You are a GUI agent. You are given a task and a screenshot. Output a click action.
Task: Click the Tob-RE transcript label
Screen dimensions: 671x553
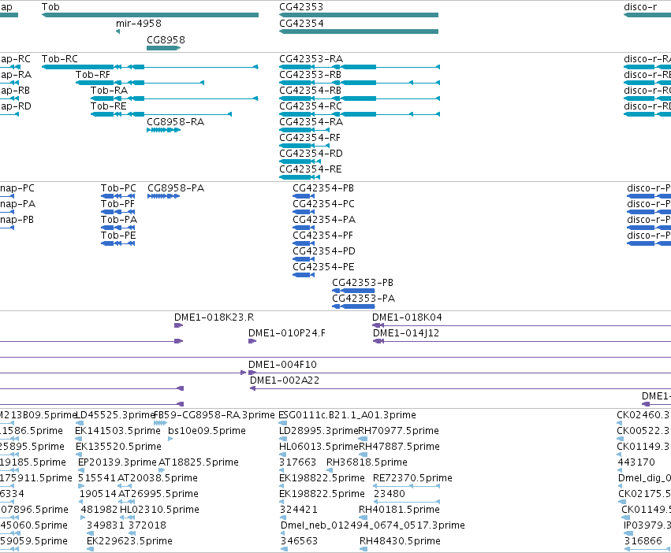[109, 106]
